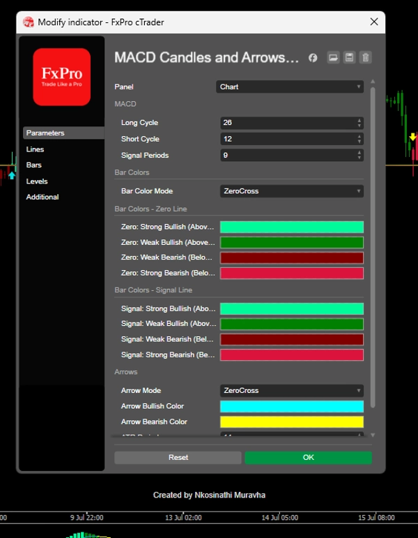Click the '13 Jul 02:00' time axis label
418x538 pixels.
tap(183, 517)
